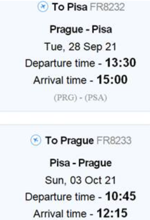Select the date Sun, 03 Oct 21
Viewport: 150px width, 220px height.
[x=81, y=180]
